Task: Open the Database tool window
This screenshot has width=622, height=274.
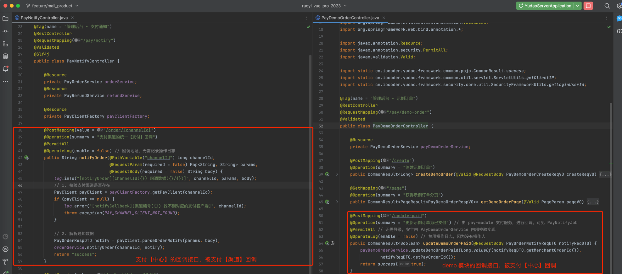Action: (x=5, y=56)
